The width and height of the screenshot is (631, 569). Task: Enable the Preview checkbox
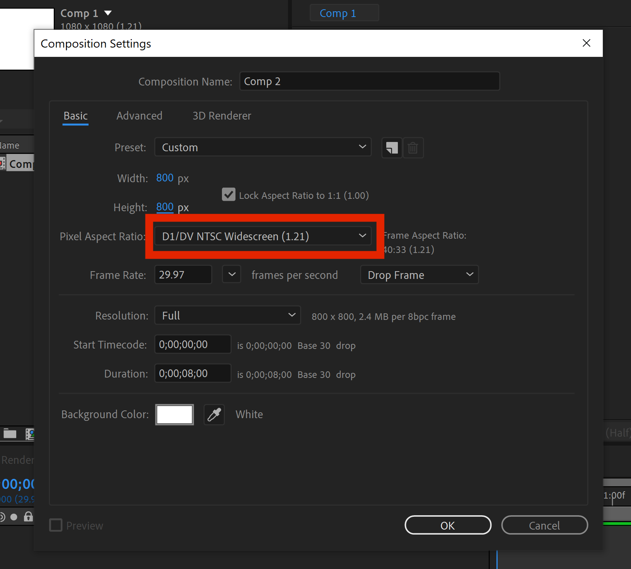click(56, 525)
